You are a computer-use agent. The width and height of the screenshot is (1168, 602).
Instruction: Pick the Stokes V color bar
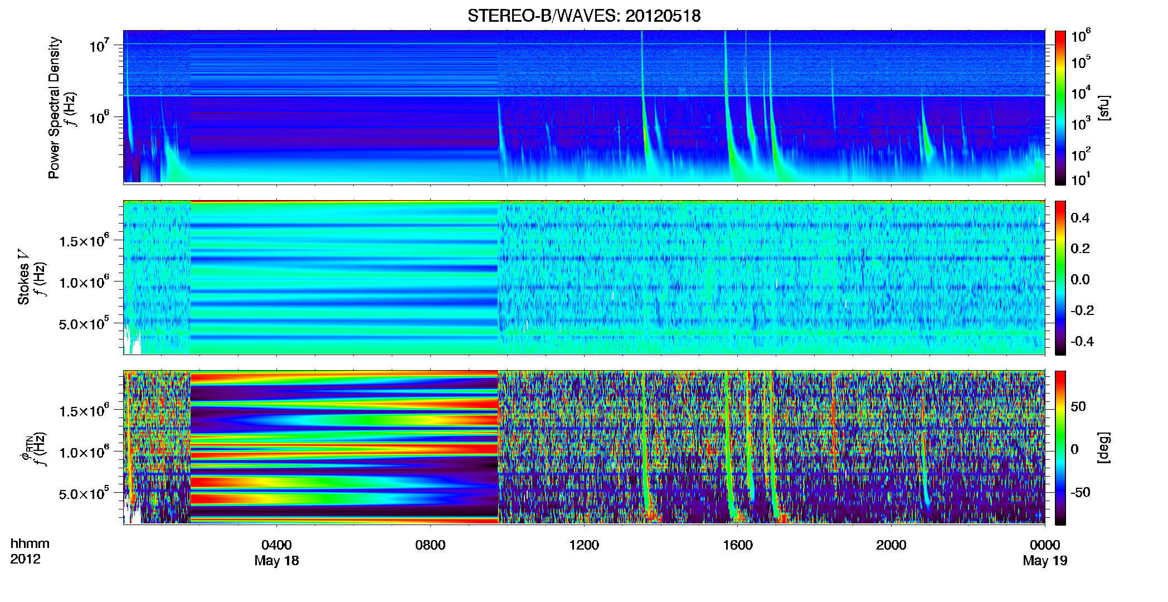pos(1060,278)
